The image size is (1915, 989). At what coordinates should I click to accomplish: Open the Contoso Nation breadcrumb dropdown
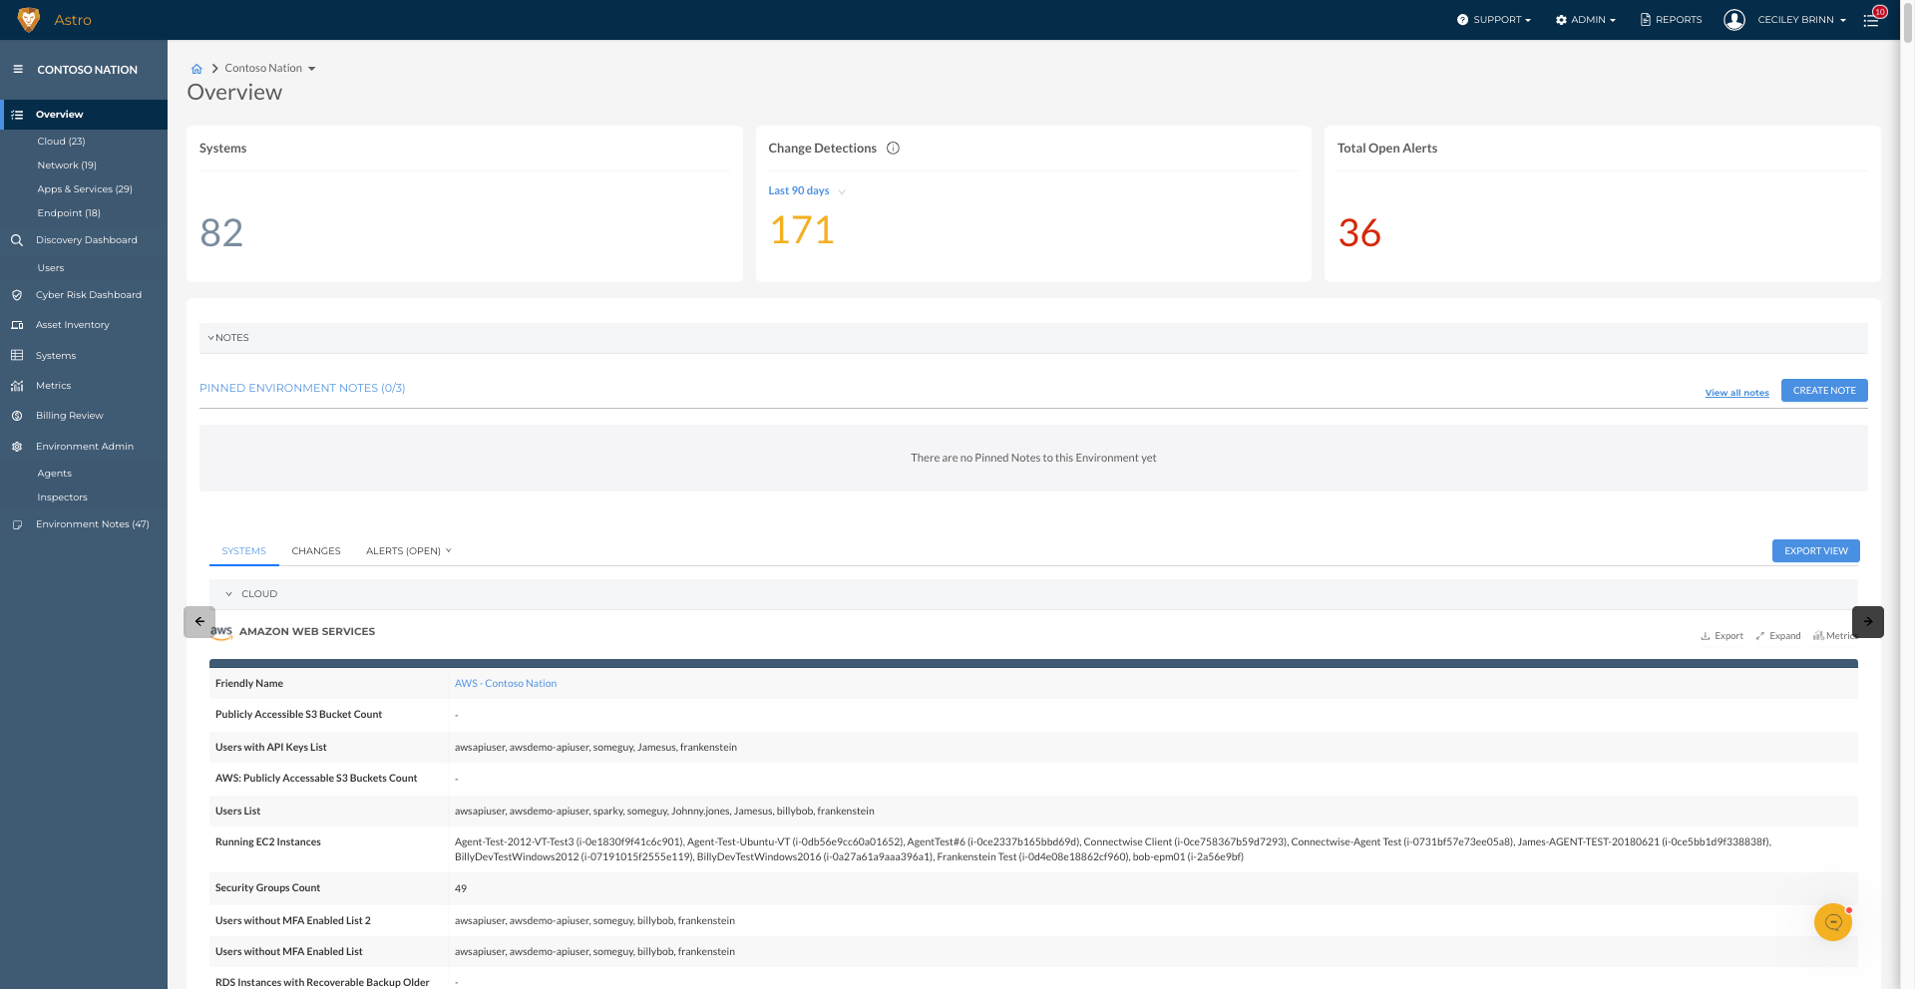pos(270,69)
